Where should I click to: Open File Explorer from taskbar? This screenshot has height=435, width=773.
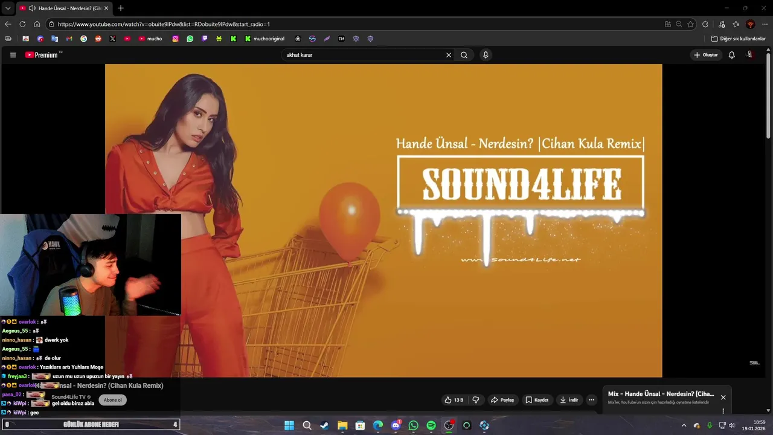[342, 425]
